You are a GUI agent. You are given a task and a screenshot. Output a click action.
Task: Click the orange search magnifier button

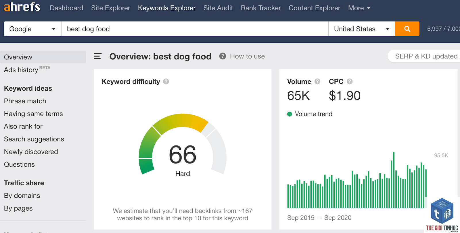pyautogui.click(x=407, y=29)
